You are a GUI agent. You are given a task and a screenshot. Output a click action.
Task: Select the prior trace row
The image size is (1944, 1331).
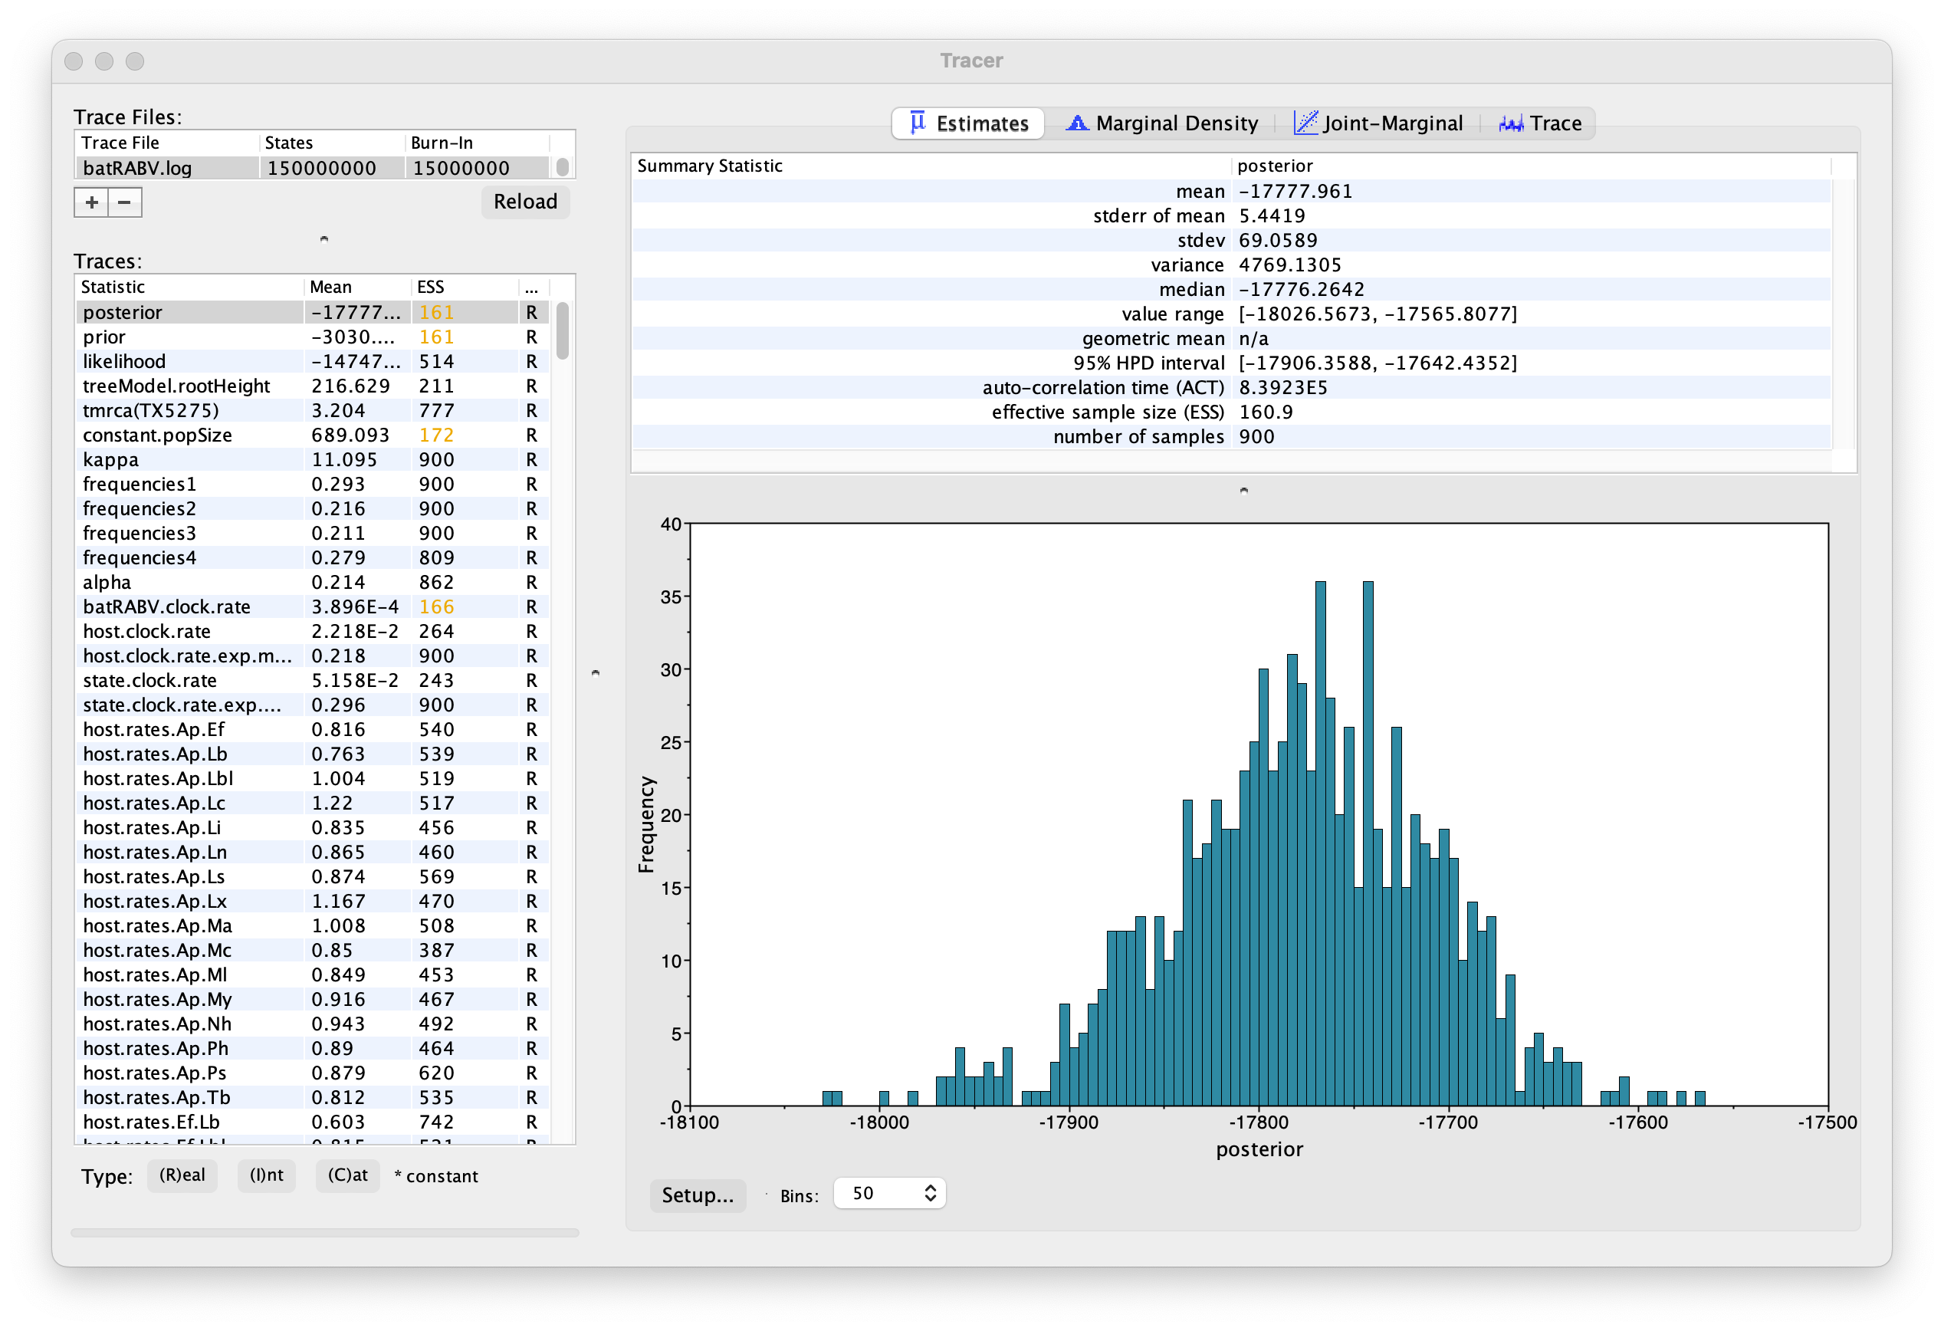[x=313, y=337]
